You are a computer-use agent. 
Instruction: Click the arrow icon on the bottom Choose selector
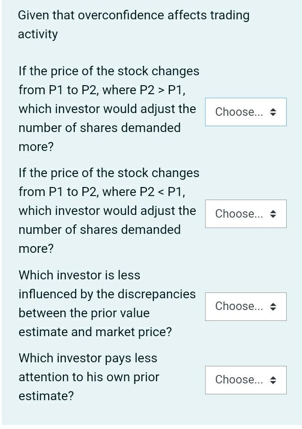tap(274, 380)
